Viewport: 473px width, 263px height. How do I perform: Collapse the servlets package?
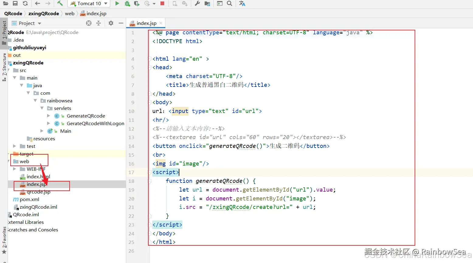pyautogui.click(x=42, y=108)
